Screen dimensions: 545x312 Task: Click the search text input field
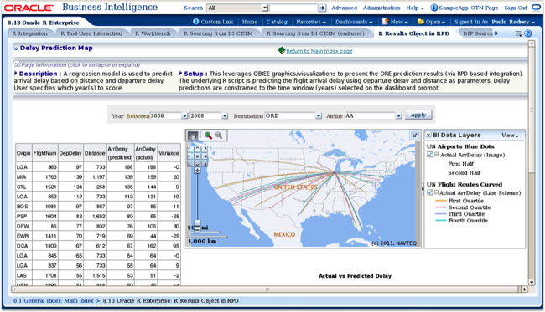pos(293,8)
